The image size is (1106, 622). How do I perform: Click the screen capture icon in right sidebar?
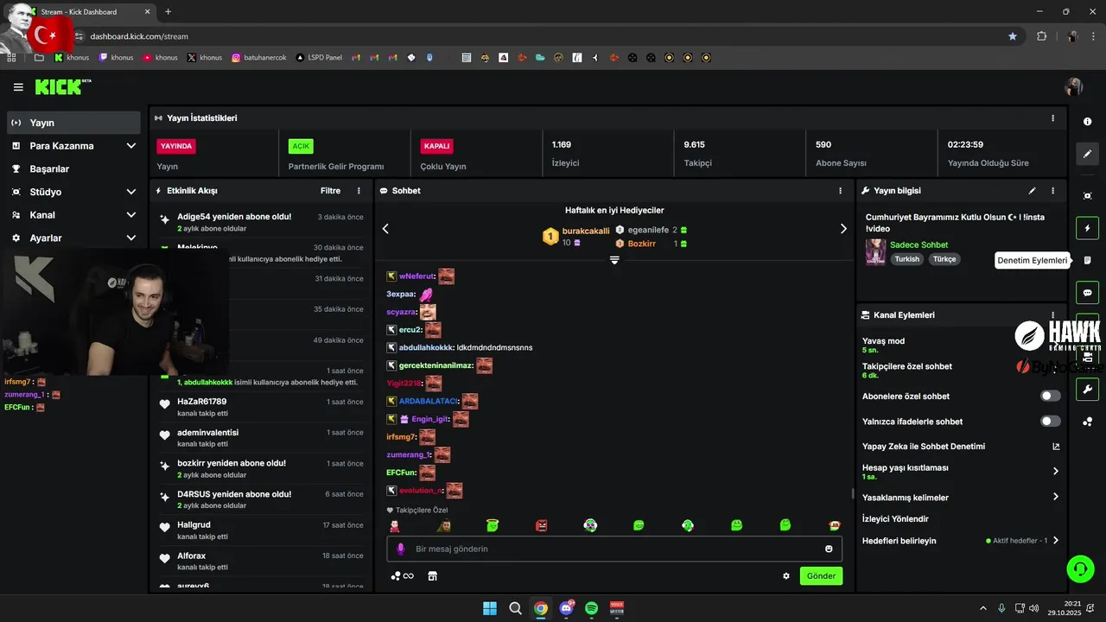(x=1088, y=196)
